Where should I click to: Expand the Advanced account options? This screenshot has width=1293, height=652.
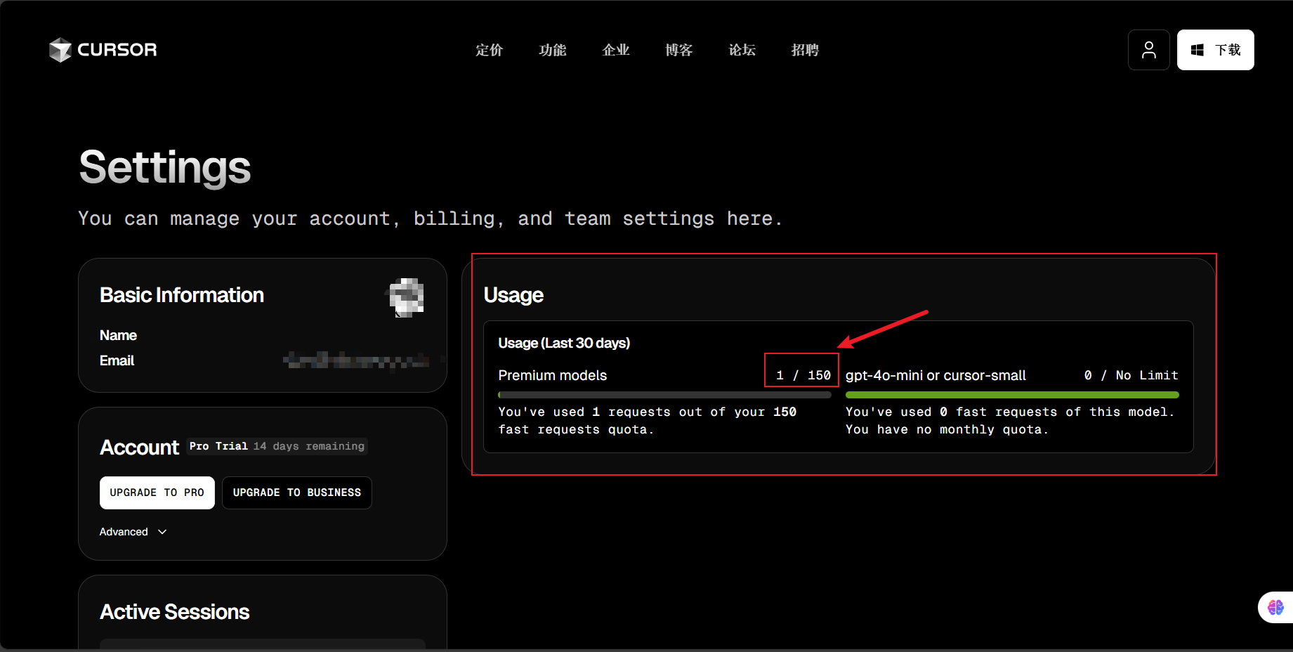(133, 532)
